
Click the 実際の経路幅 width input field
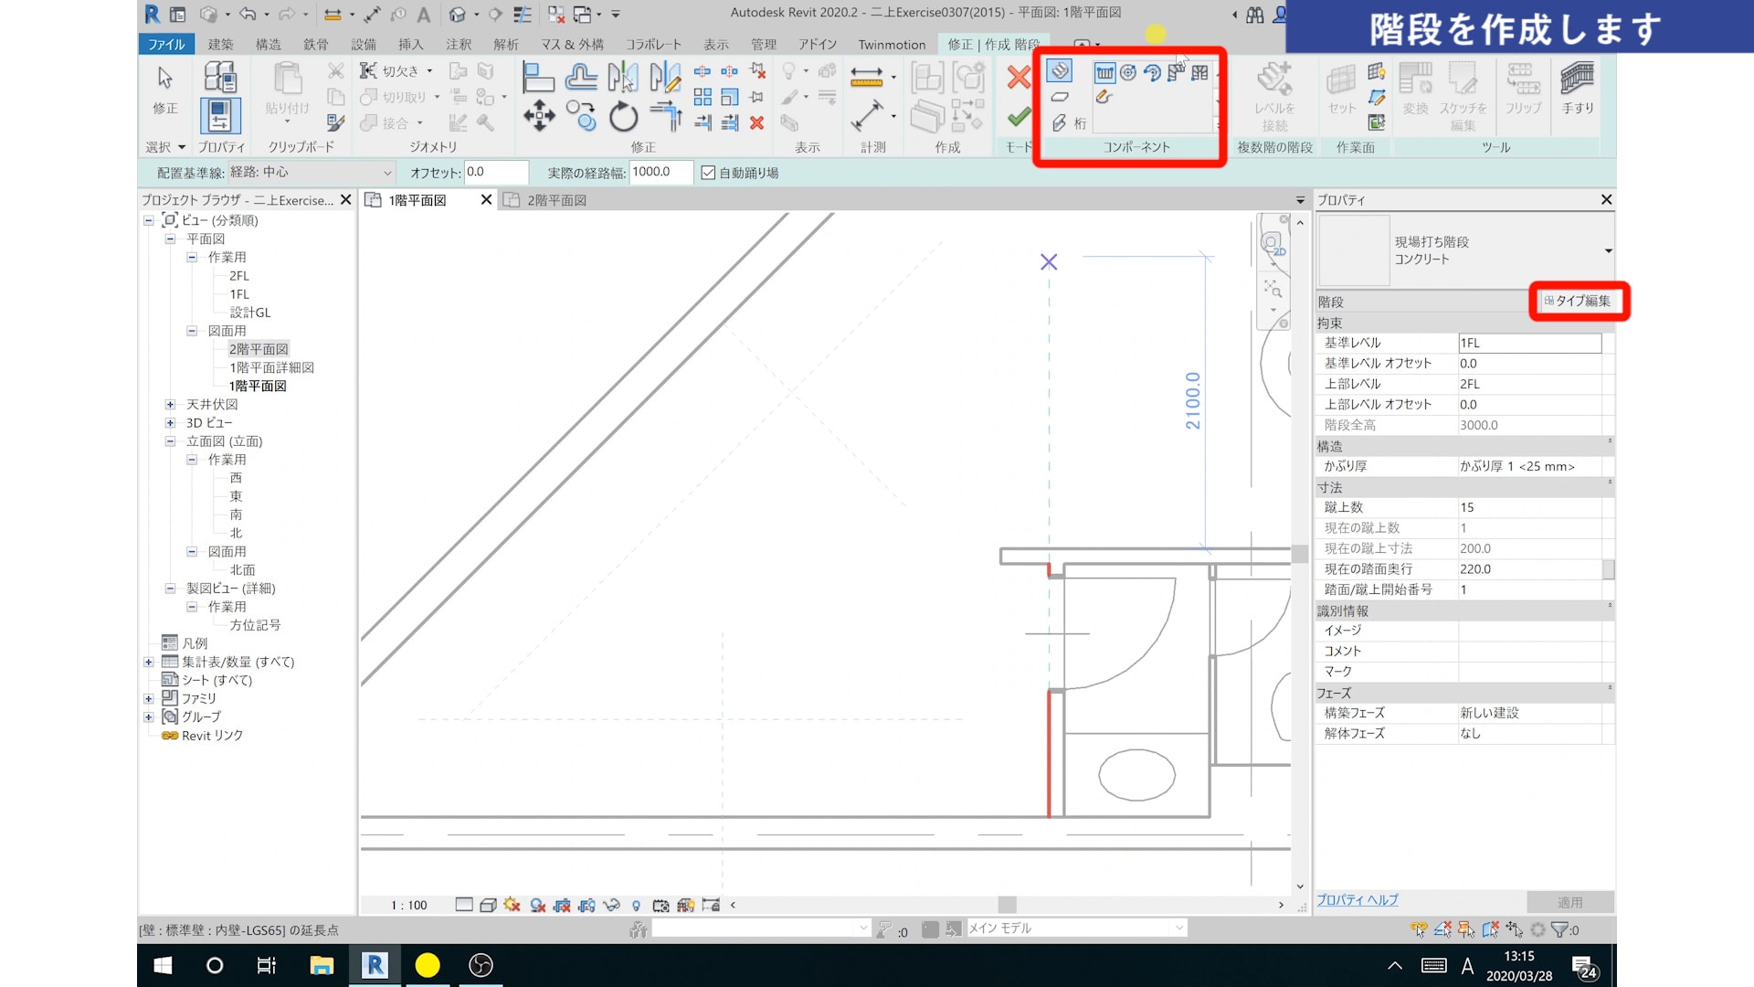click(x=660, y=172)
